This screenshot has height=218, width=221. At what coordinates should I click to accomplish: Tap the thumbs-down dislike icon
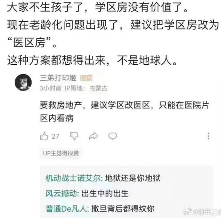pyautogui.click(x=74, y=136)
